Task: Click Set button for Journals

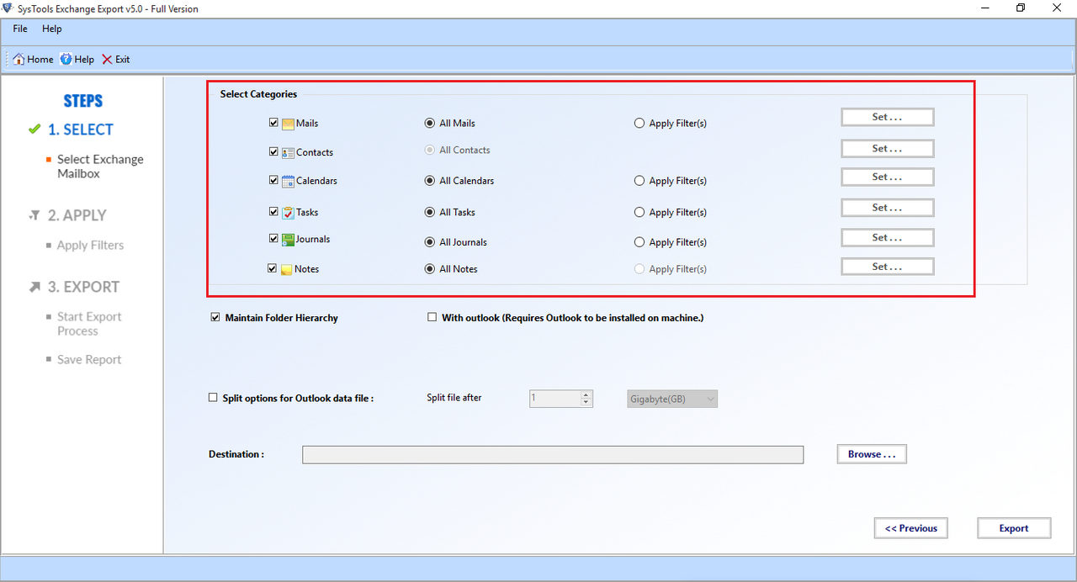Action: (888, 238)
